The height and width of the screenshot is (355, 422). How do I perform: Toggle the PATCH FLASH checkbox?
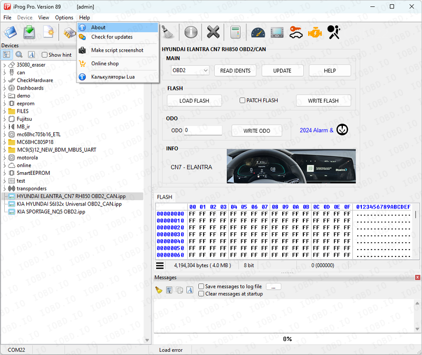pos(242,100)
